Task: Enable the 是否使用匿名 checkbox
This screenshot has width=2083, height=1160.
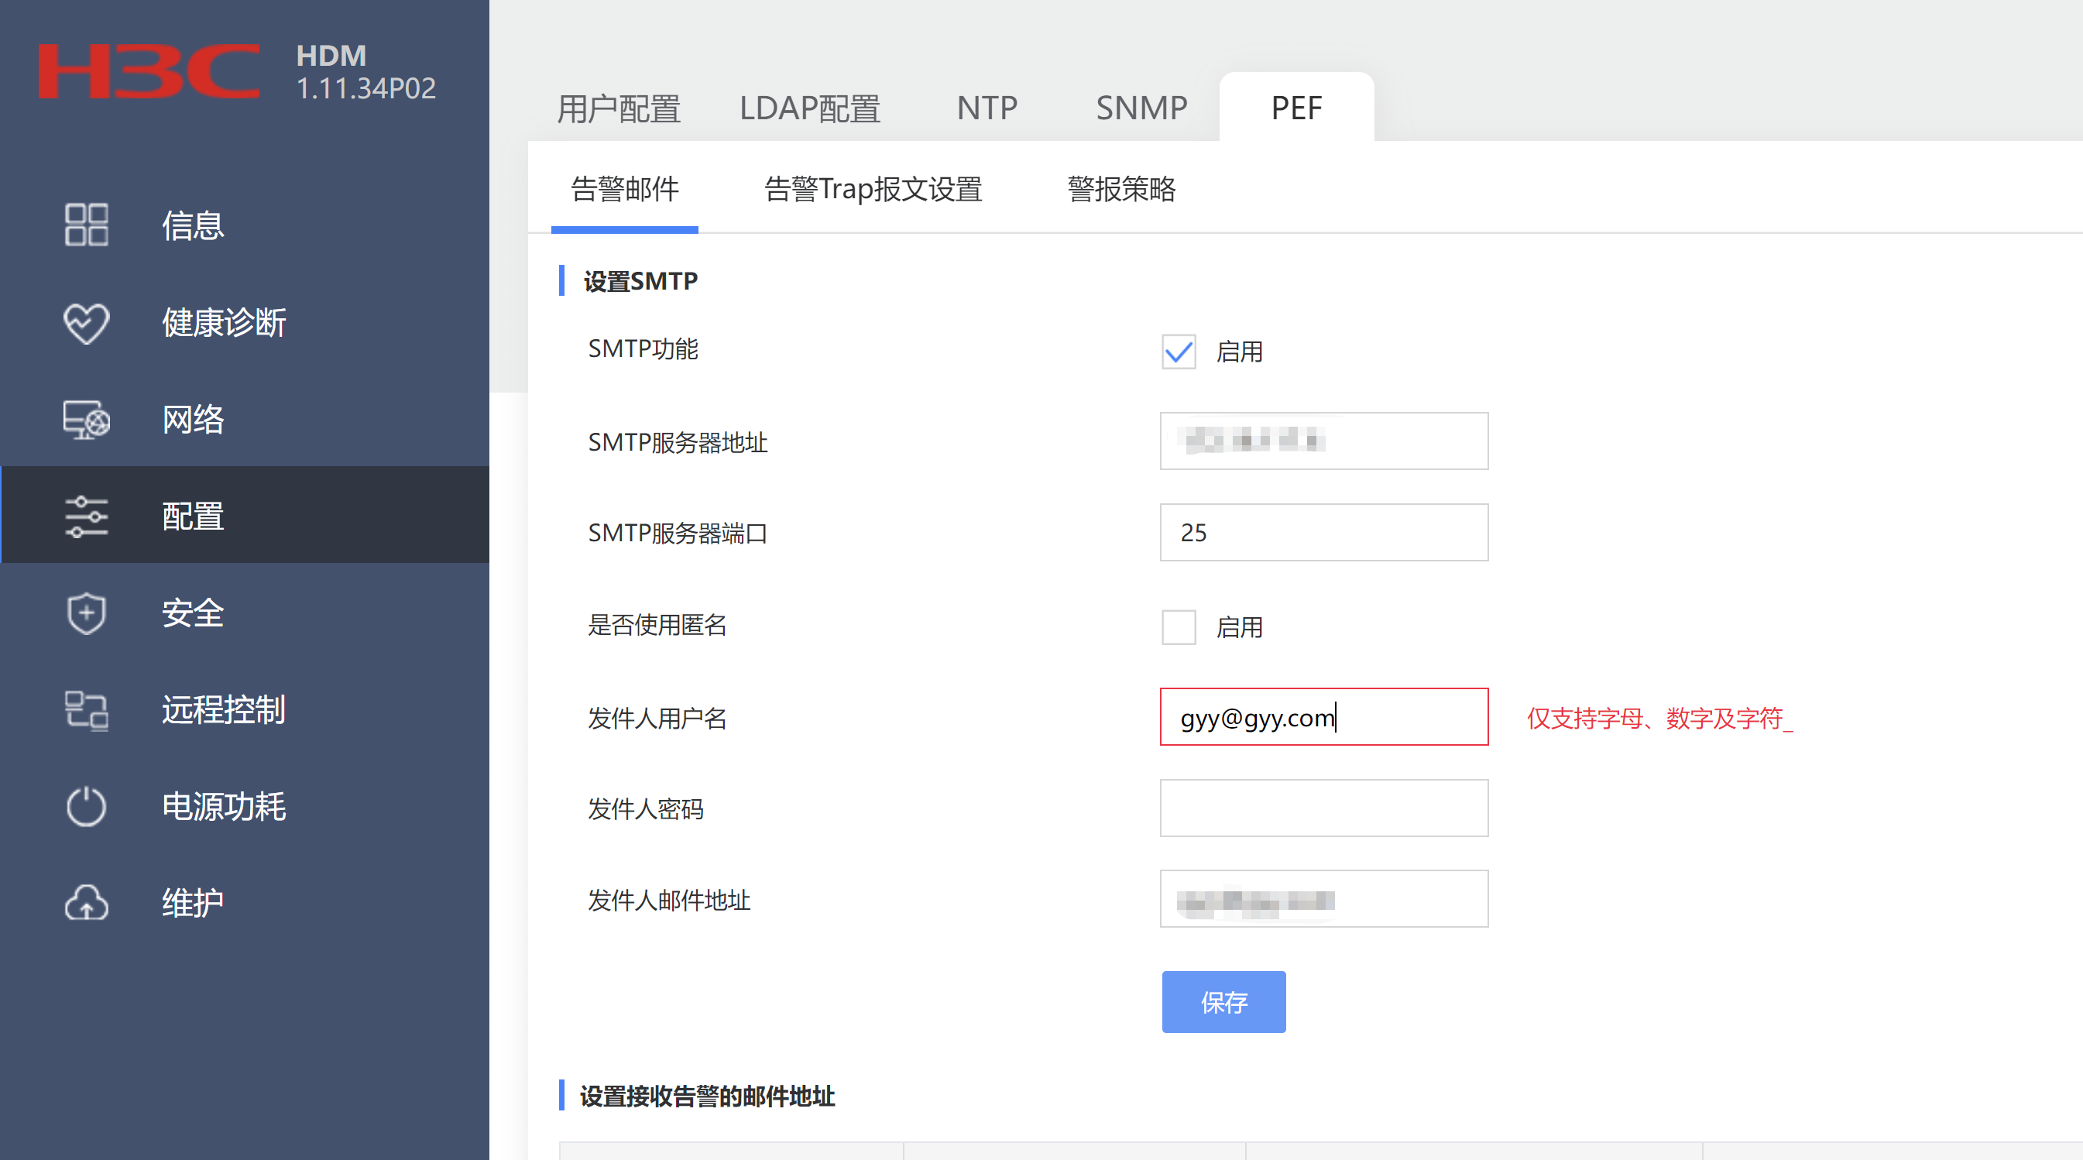Action: (x=1178, y=626)
